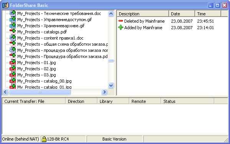The height and width of the screenshot is (144, 230).
Task: Click the PDF icon beside общая схема обработки заказа
Action: click(x=13, y=44)
